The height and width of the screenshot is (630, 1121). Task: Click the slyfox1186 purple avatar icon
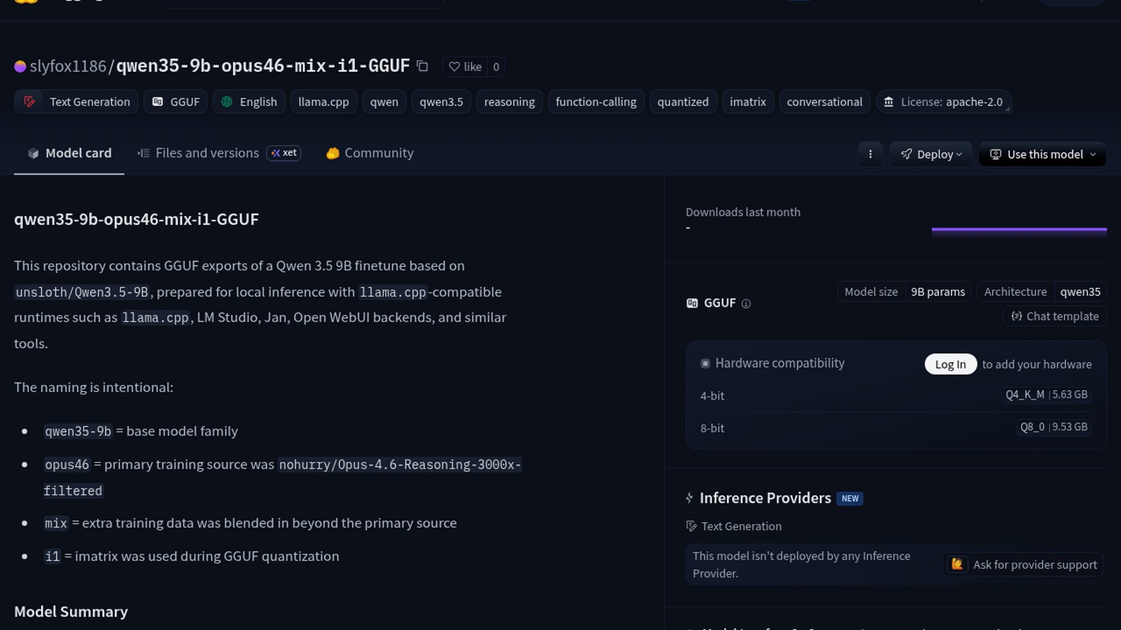click(x=20, y=66)
